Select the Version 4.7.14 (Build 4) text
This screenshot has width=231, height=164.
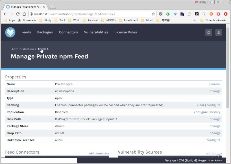point(181,160)
